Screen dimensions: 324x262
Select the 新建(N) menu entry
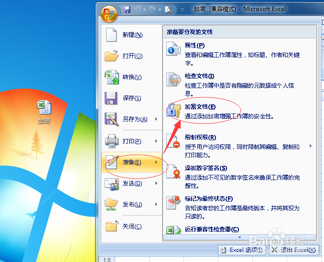coord(131,35)
